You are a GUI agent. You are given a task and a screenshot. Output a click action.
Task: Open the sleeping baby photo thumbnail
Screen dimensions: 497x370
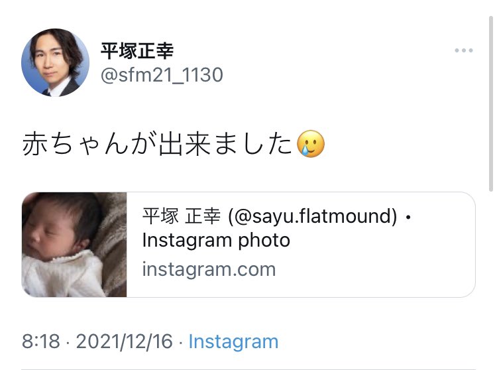click(x=74, y=245)
